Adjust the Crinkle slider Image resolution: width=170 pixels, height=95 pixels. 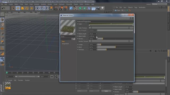(x=115, y=45)
